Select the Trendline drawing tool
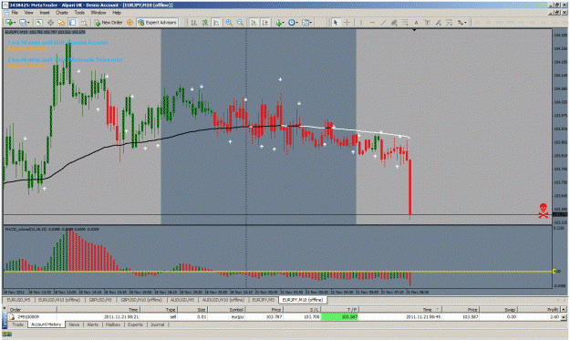The image size is (570, 340). (x=383, y=23)
